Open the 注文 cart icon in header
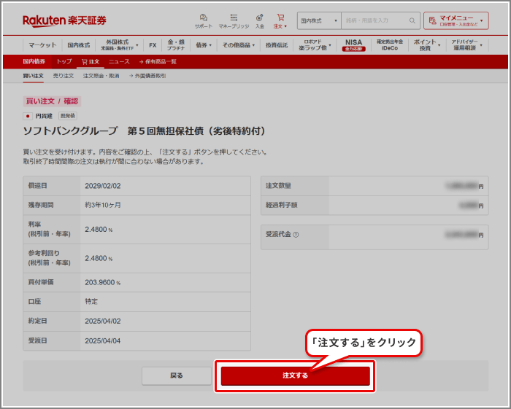The height and width of the screenshot is (409, 511). click(x=280, y=21)
